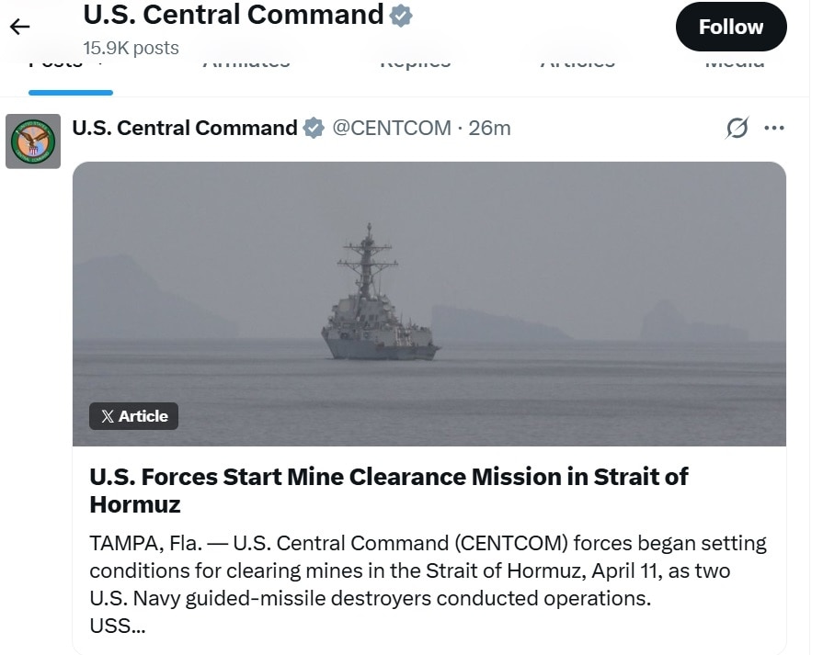Image resolution: width=823 pixels, height=655 pixels.
Task: Open the post's three-dot More menu
Action: tap(774, 128)
